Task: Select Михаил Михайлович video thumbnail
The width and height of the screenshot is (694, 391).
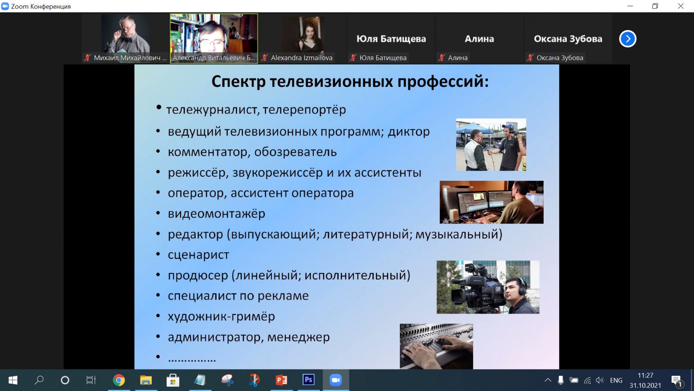Action: 125,39
